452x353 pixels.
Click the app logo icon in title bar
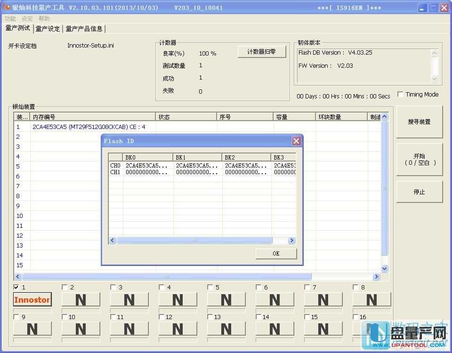pyautogui.click(x=7, y=8)
